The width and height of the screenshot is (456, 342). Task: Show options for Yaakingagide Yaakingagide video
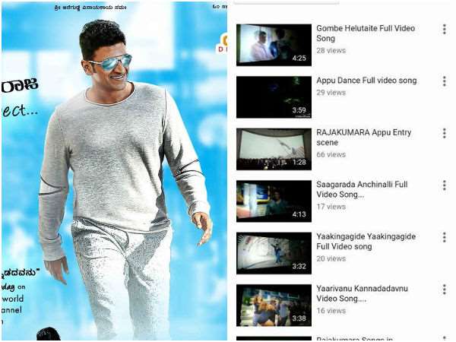(x=444, y=238)
